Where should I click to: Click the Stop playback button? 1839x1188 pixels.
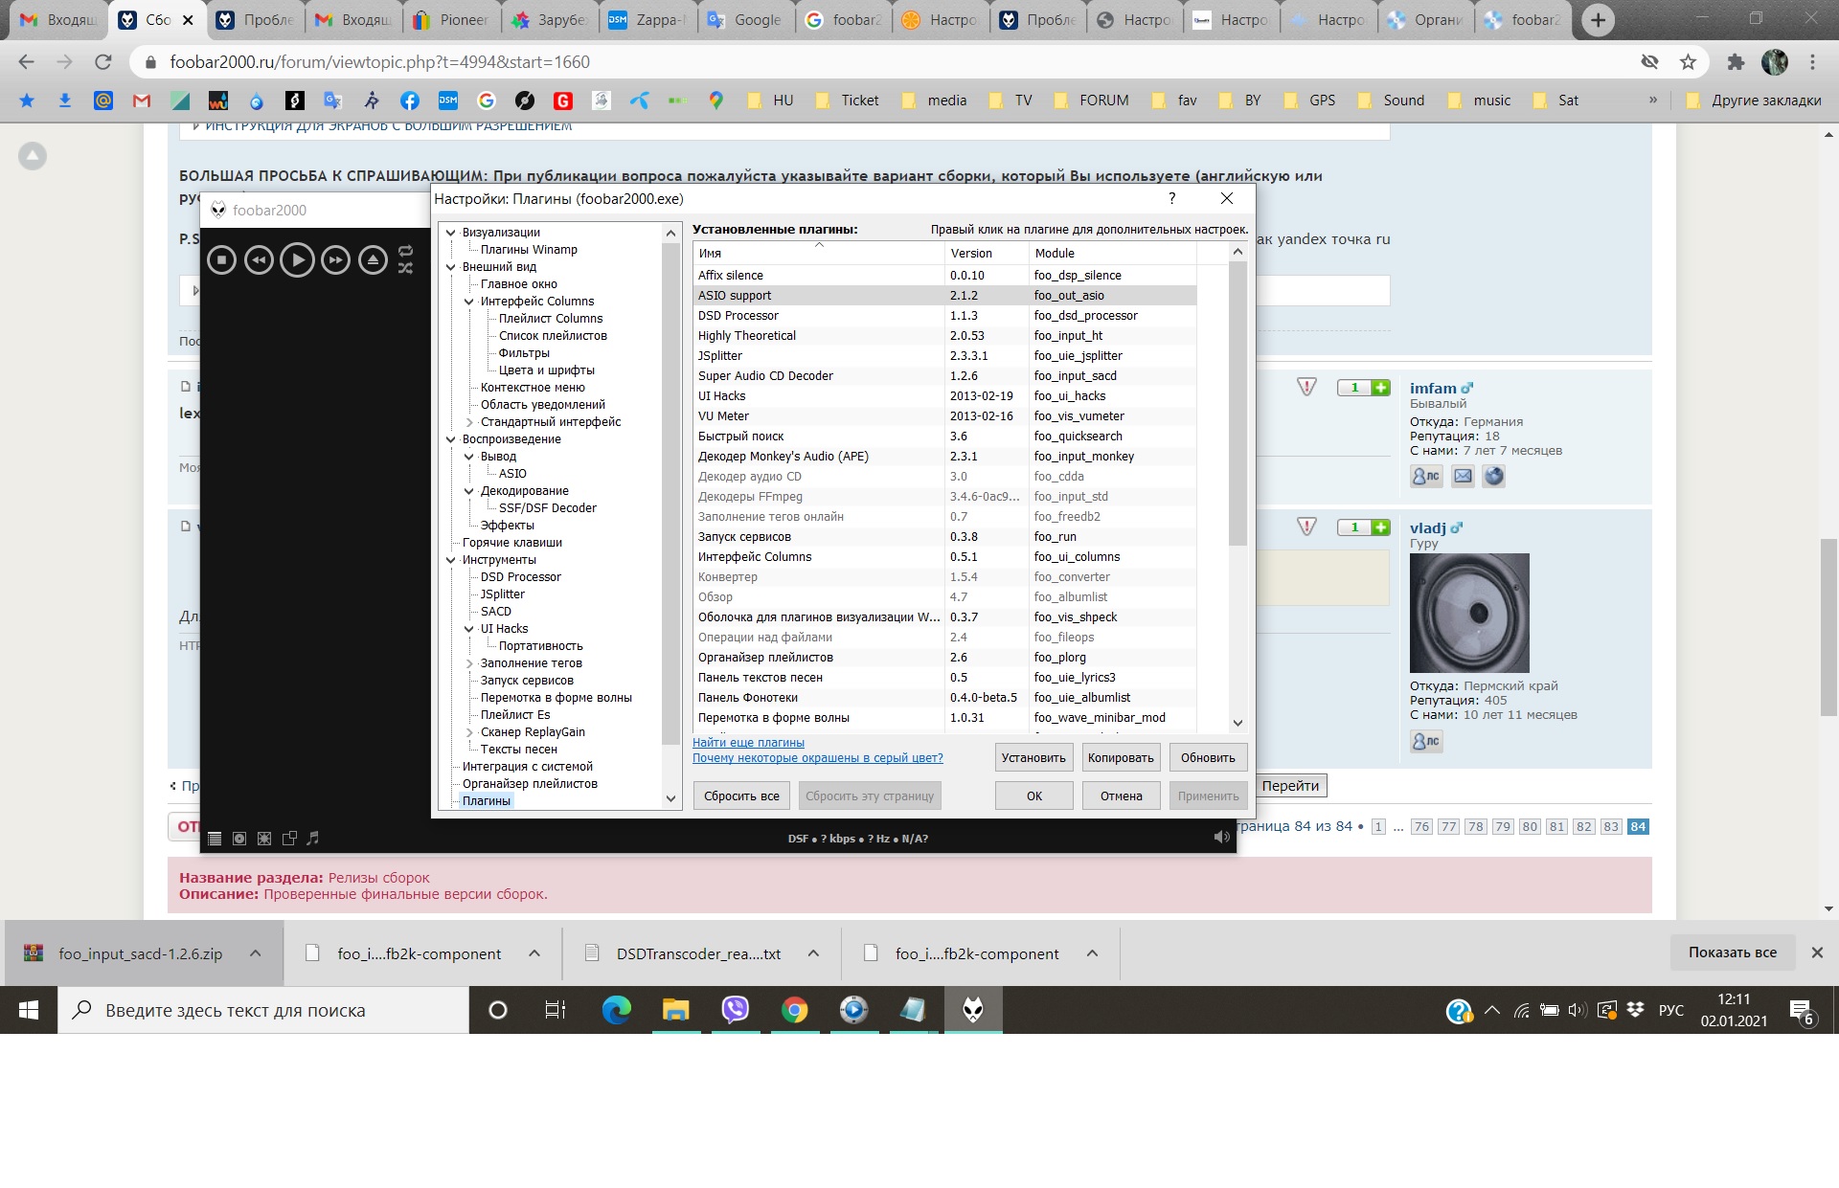221,259
